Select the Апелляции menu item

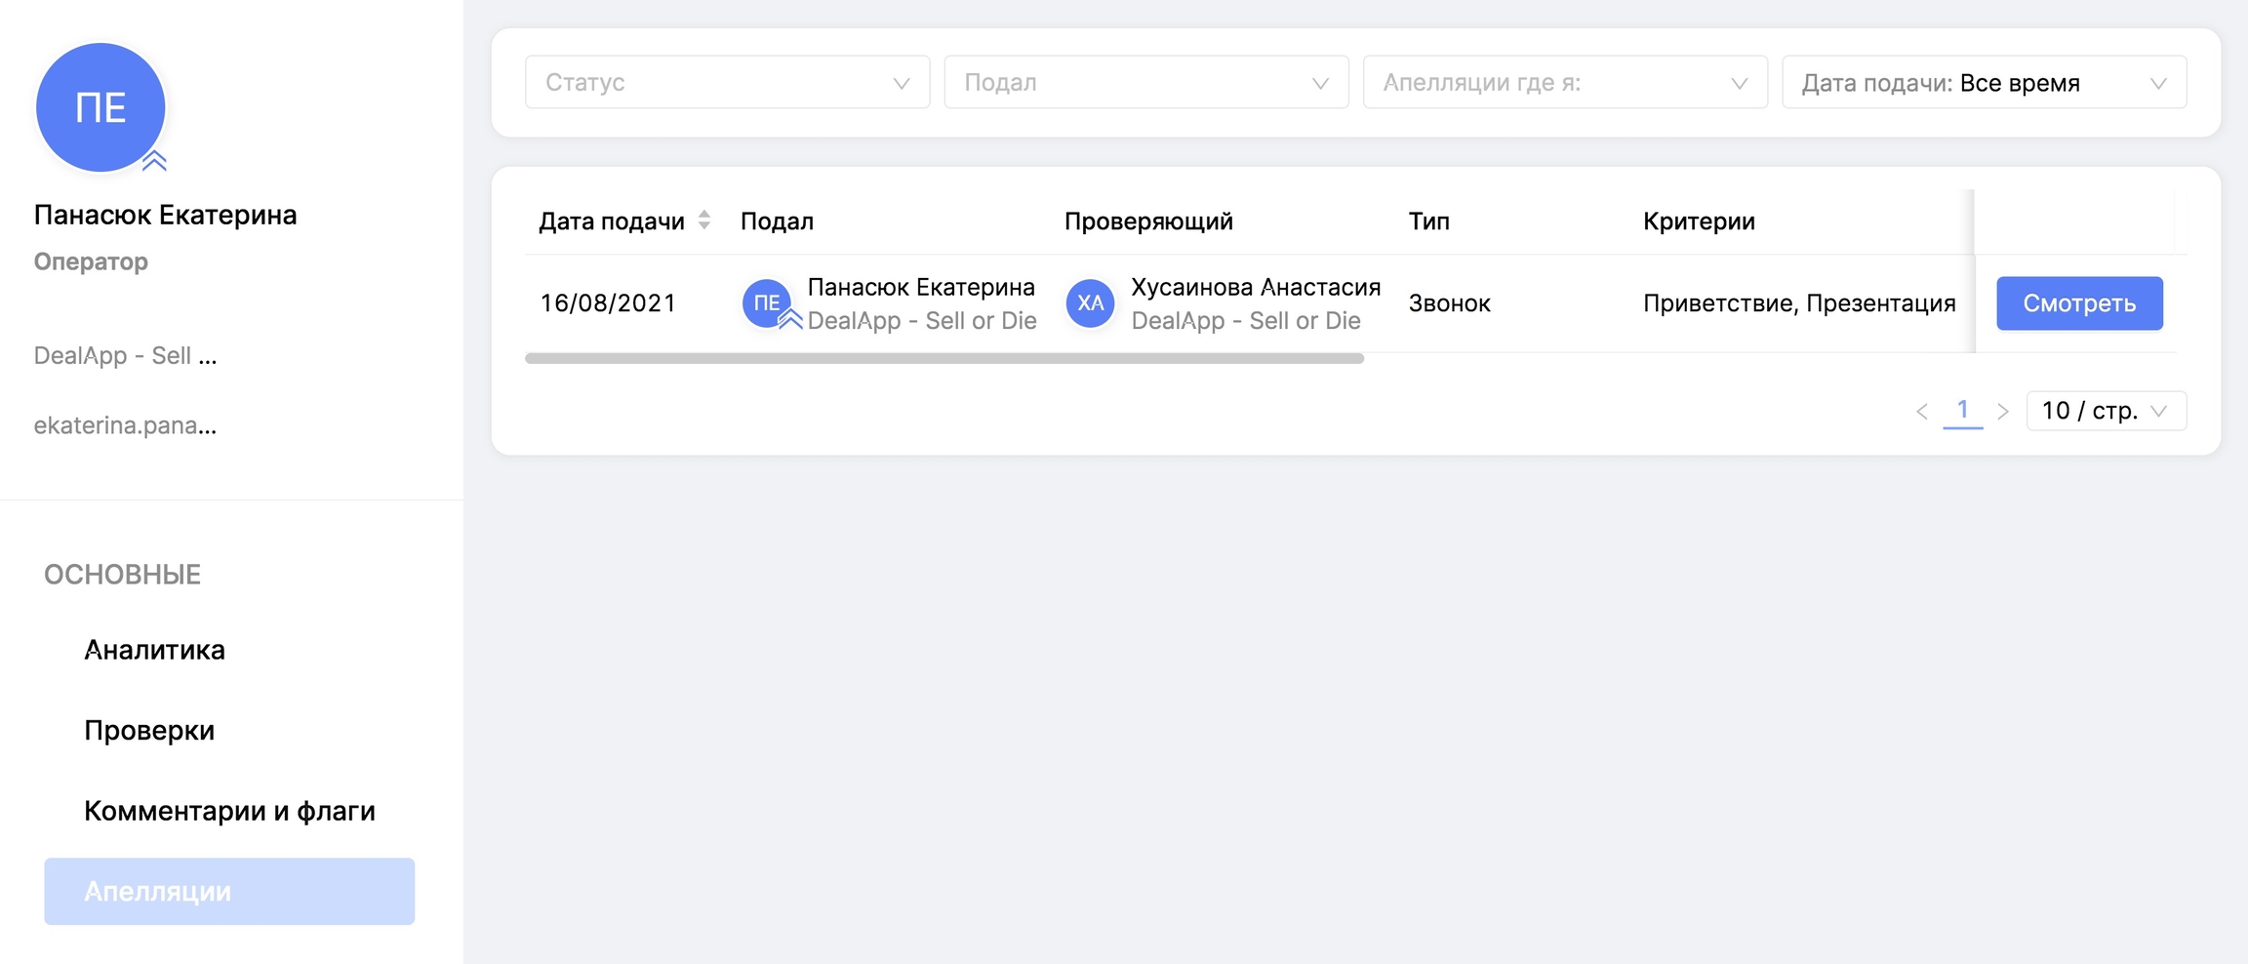tap(229, 892)
